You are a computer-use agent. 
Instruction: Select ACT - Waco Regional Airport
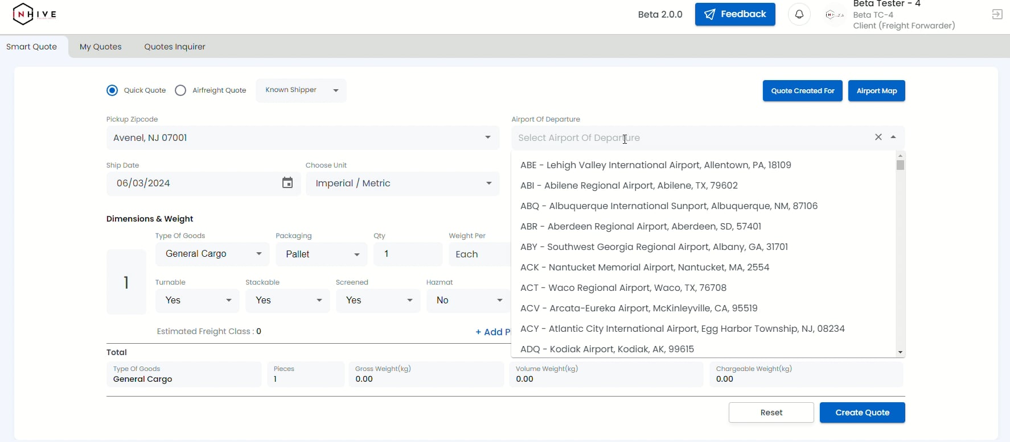(x=704, y=287)
